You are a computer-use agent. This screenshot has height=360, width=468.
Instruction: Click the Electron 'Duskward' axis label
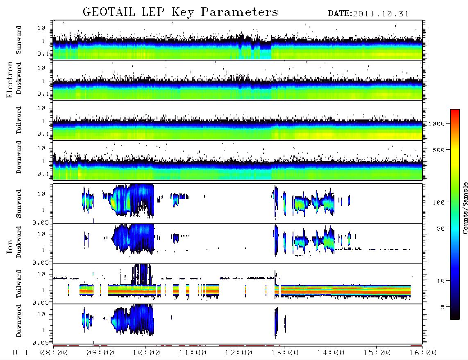(19, 79)
